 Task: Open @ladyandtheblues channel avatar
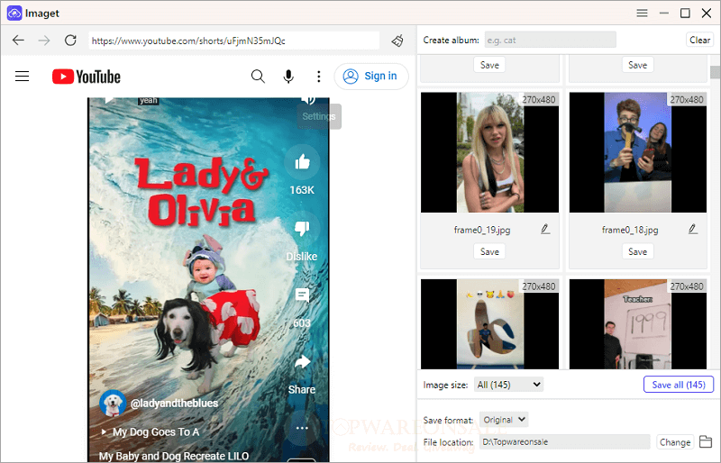pyautogui.click(x=113, y=404)
